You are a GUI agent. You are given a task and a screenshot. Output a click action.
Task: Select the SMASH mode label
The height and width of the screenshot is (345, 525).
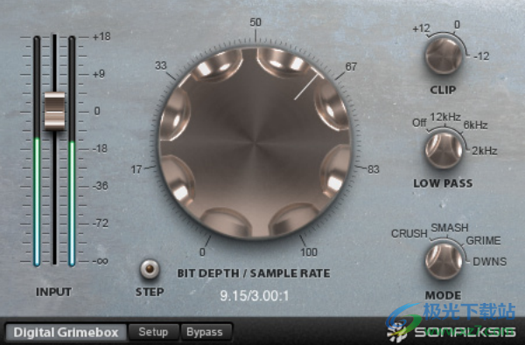(450, 228)
